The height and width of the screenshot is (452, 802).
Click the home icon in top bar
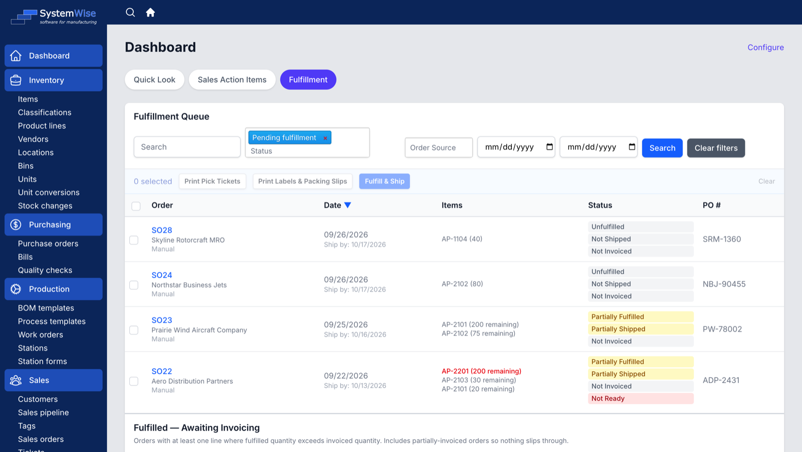(150, 13)
